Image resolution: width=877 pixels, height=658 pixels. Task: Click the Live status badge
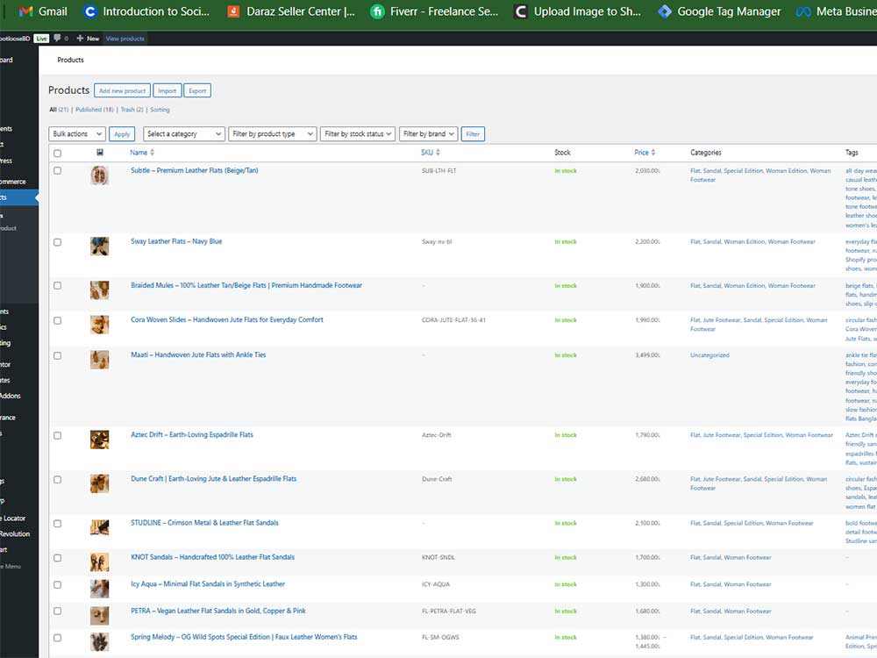pos(41,39)
